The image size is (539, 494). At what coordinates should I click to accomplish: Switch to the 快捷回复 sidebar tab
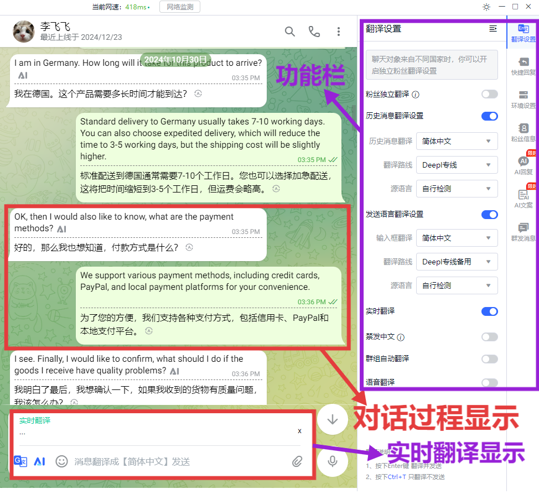[x=523, y=66]
